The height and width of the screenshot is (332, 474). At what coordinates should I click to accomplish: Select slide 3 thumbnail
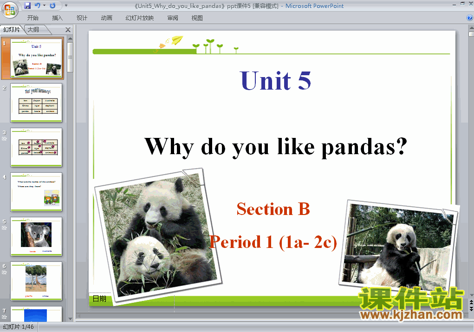click(36, 147)
